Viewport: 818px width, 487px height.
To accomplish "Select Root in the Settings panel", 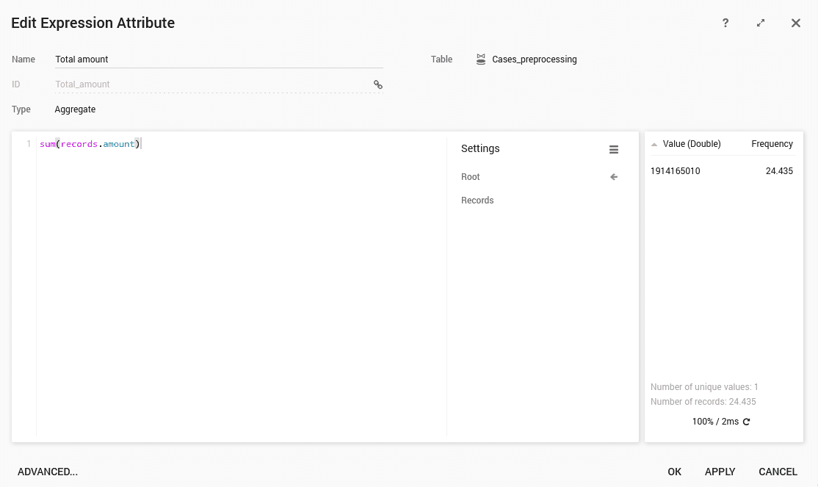I will tap(471, 177).
